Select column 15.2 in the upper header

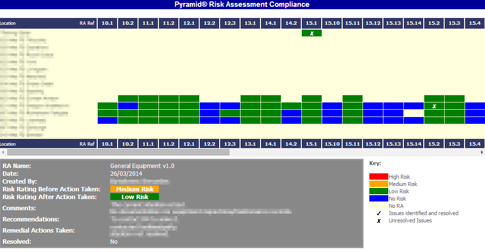pos(434,23)
